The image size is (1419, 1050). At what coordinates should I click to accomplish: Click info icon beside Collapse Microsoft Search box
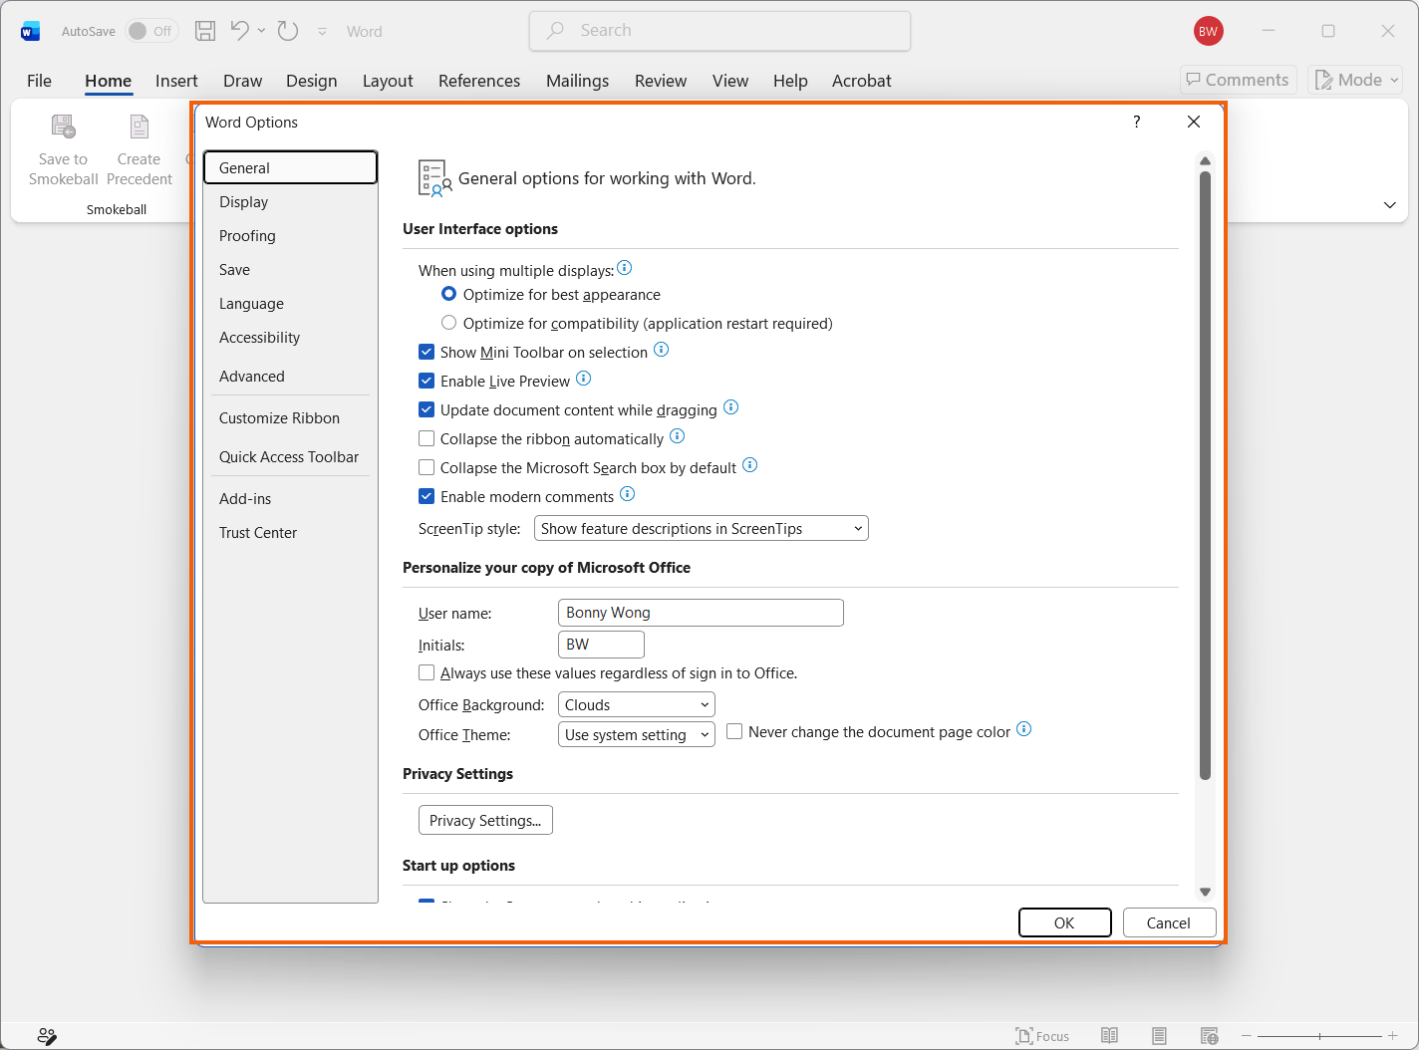click(750, 465)
